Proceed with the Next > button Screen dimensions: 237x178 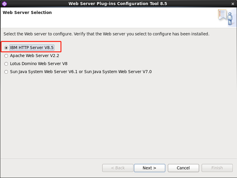click(149, 168)
